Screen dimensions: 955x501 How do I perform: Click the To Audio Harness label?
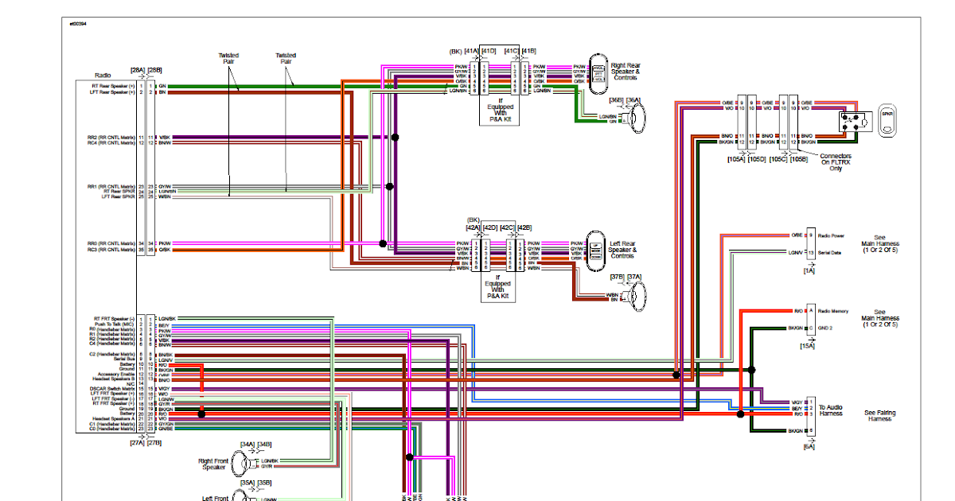point(831,410)
